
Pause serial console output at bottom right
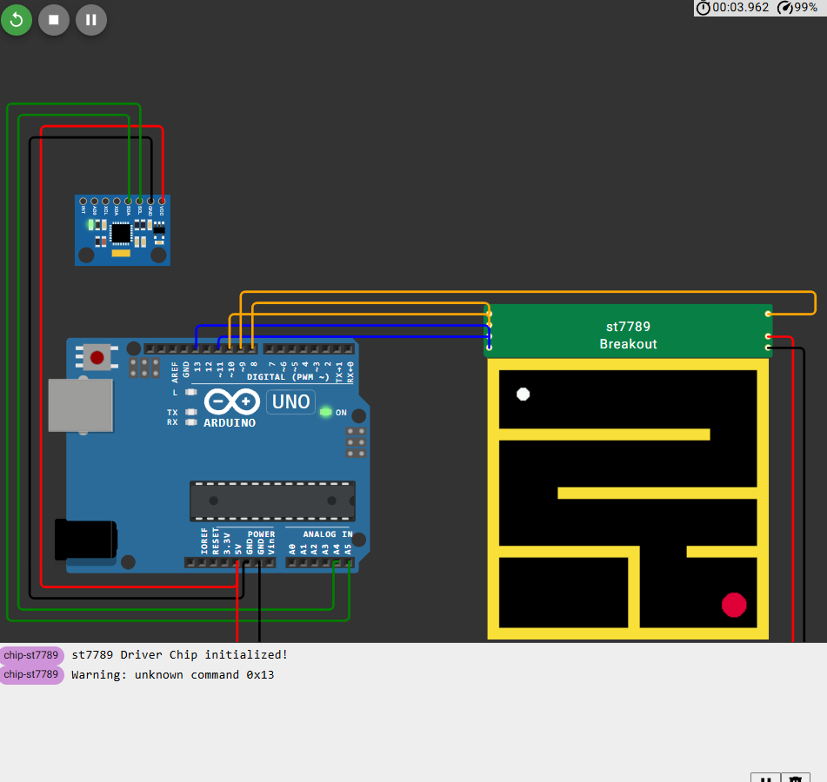[766, 779]
